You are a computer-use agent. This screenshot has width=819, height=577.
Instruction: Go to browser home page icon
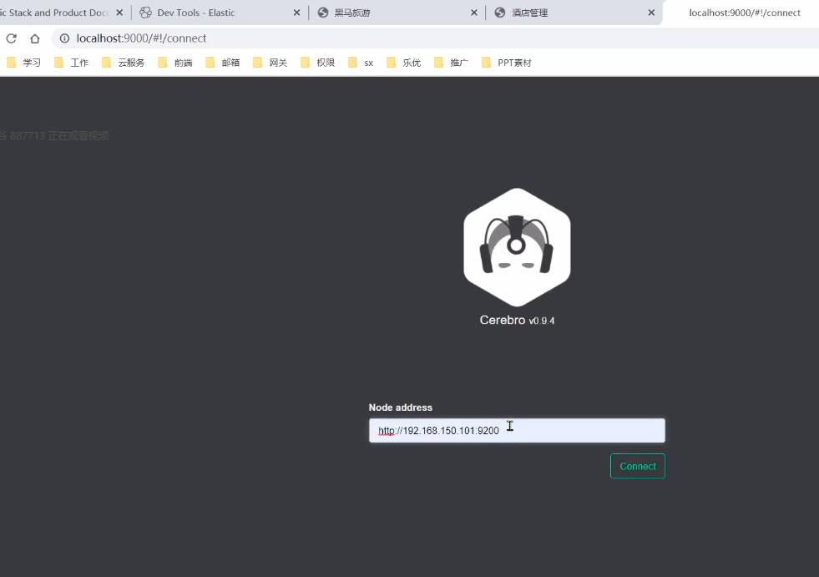coord(35,38)
